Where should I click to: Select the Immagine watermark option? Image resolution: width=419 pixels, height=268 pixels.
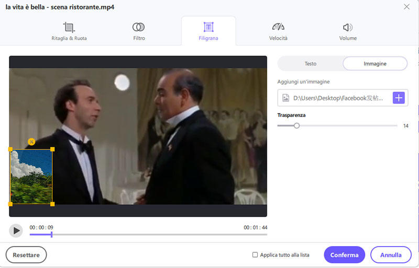point(375,64)
